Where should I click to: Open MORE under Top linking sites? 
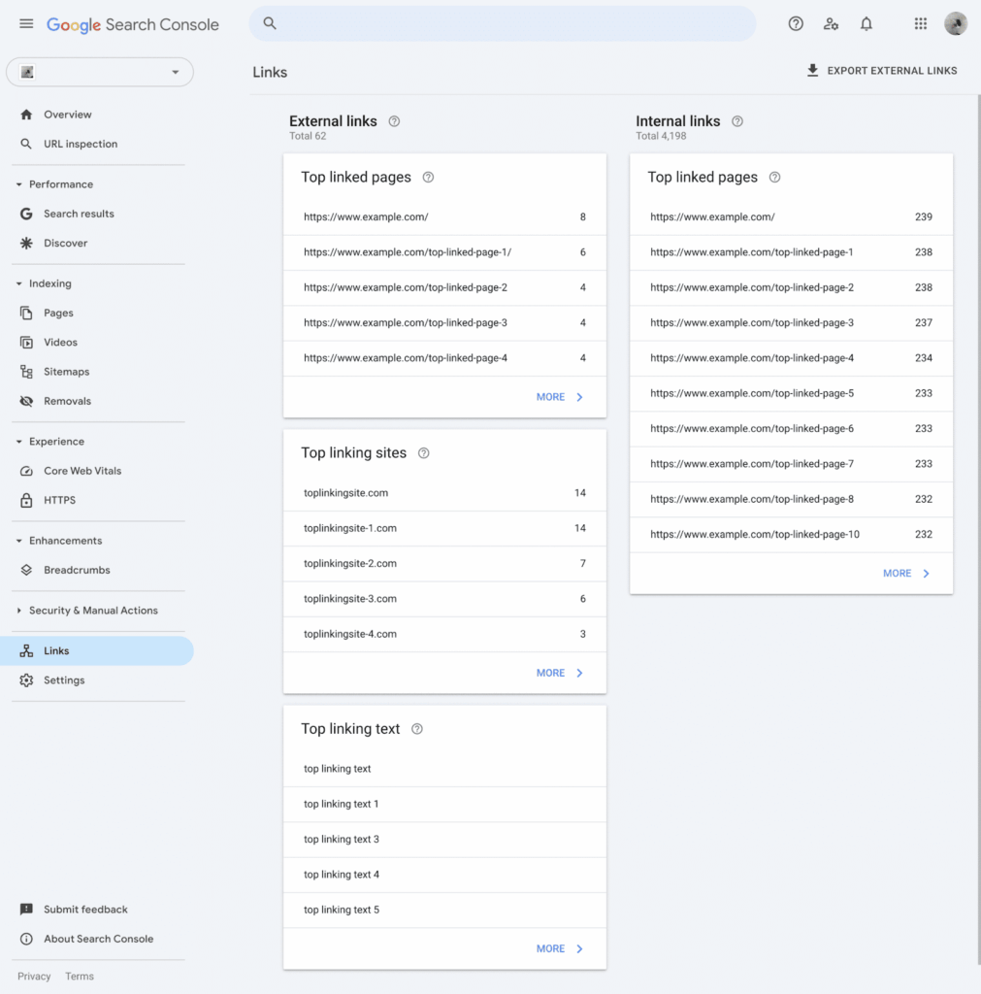558,672
